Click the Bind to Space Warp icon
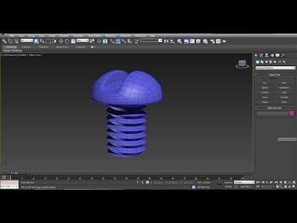 (16, 42)
